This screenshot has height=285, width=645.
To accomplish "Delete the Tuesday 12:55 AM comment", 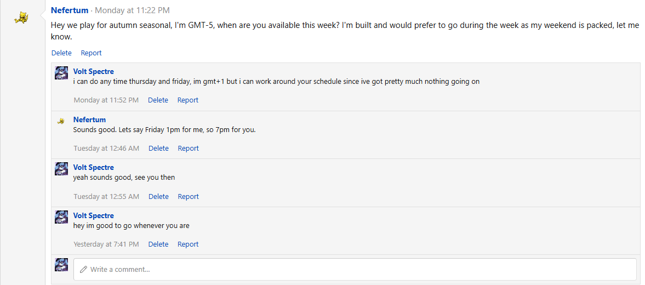I will click(158, 196).
